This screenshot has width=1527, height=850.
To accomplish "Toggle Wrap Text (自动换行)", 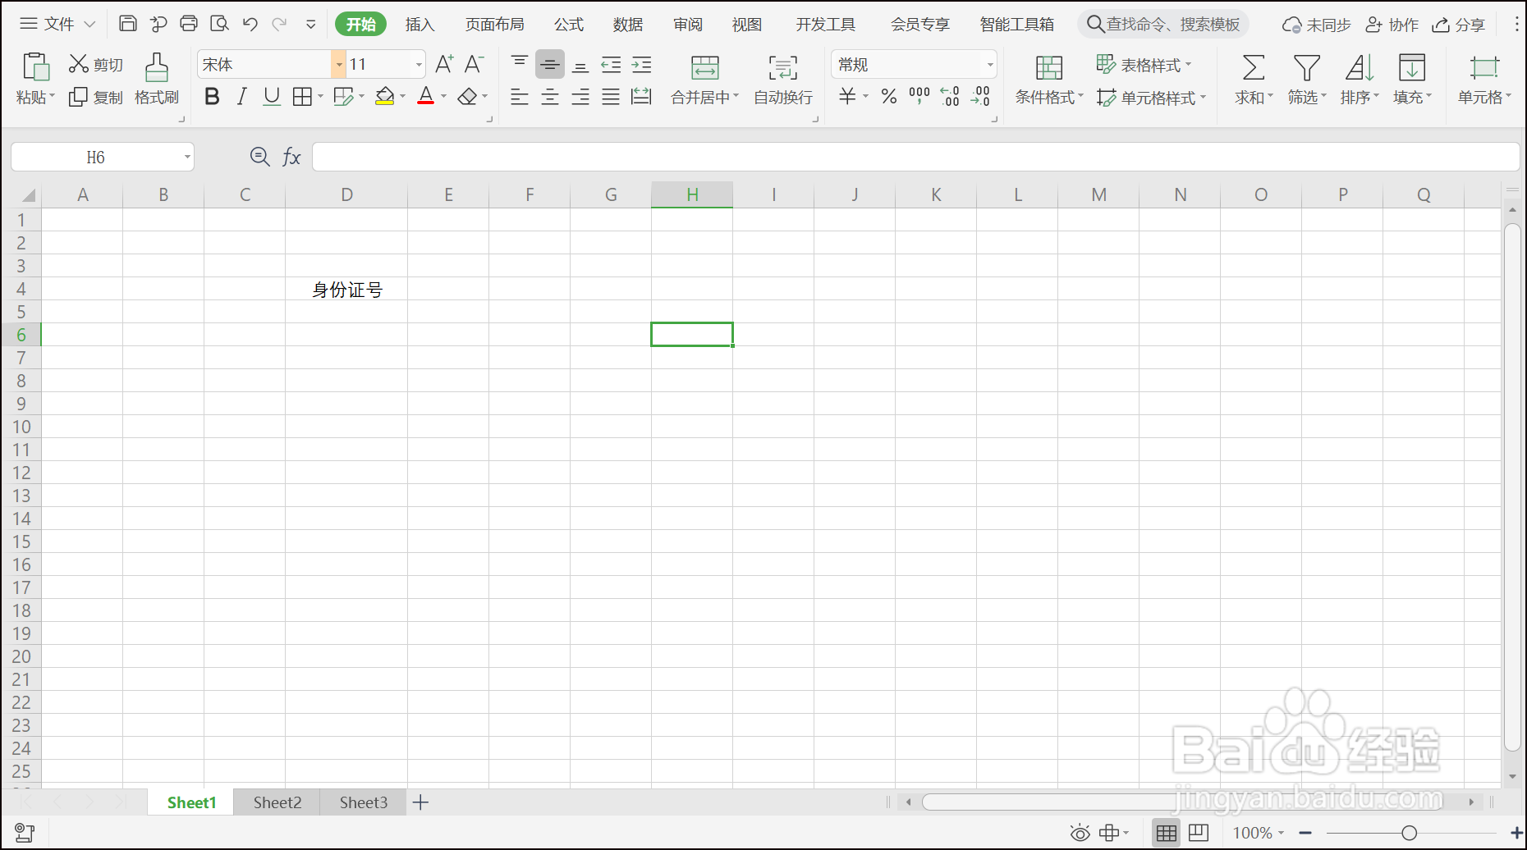I will (x=783, y=79).
